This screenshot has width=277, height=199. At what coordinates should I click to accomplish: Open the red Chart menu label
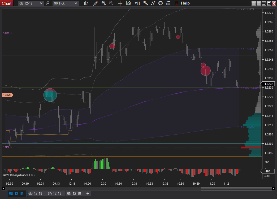[7, 3]
